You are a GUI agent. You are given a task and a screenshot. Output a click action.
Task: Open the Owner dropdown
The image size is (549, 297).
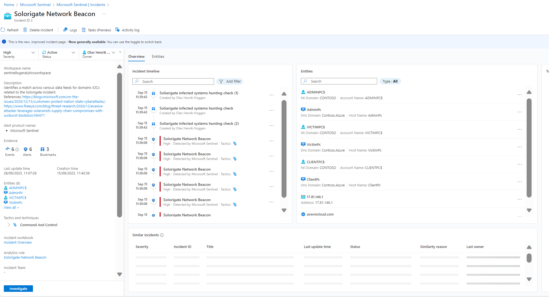click(99, 54)
